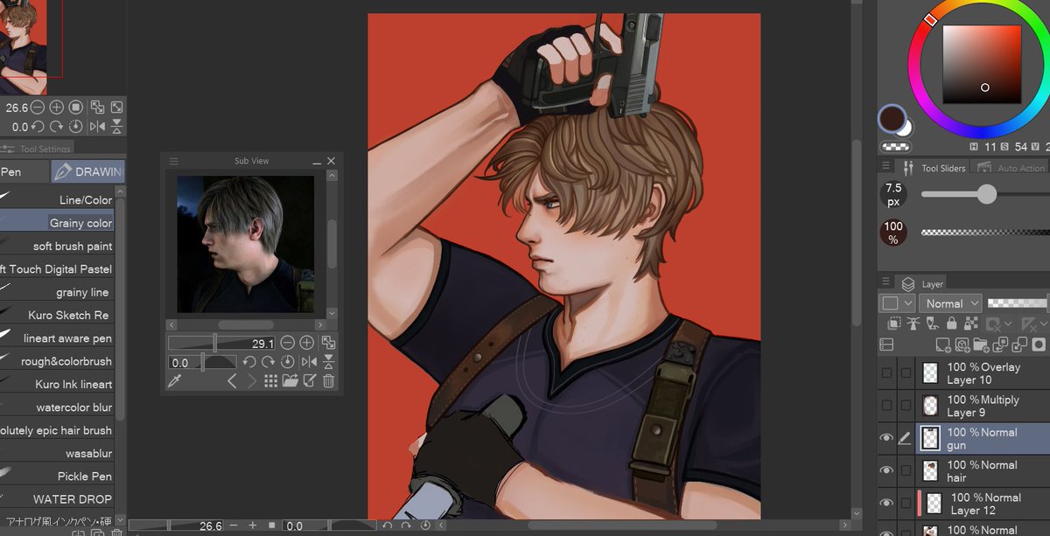1050x536 pixels.
Task: Choose the Kuro Sketch Re brush
Action: [x=58, y=315]
